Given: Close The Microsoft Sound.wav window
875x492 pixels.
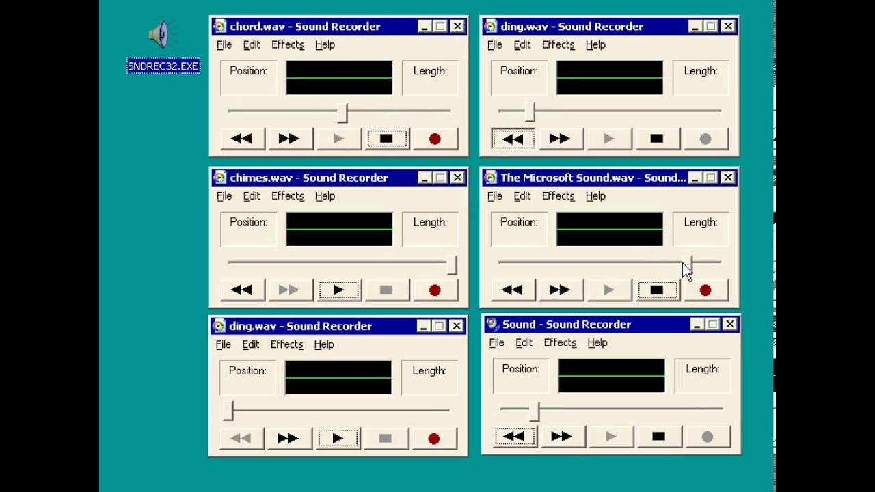Looking at the screenshot, I should (728, 178).
